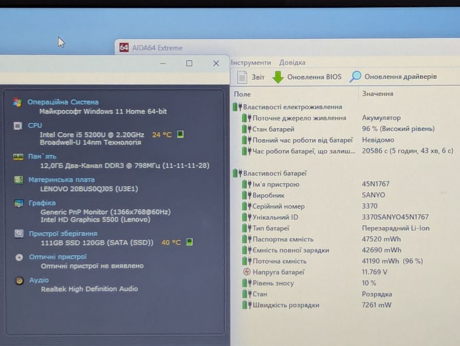Click the 47520 mWh value
Image resolution: width=460 pixels, height=346 pixels.
point(381,239)
